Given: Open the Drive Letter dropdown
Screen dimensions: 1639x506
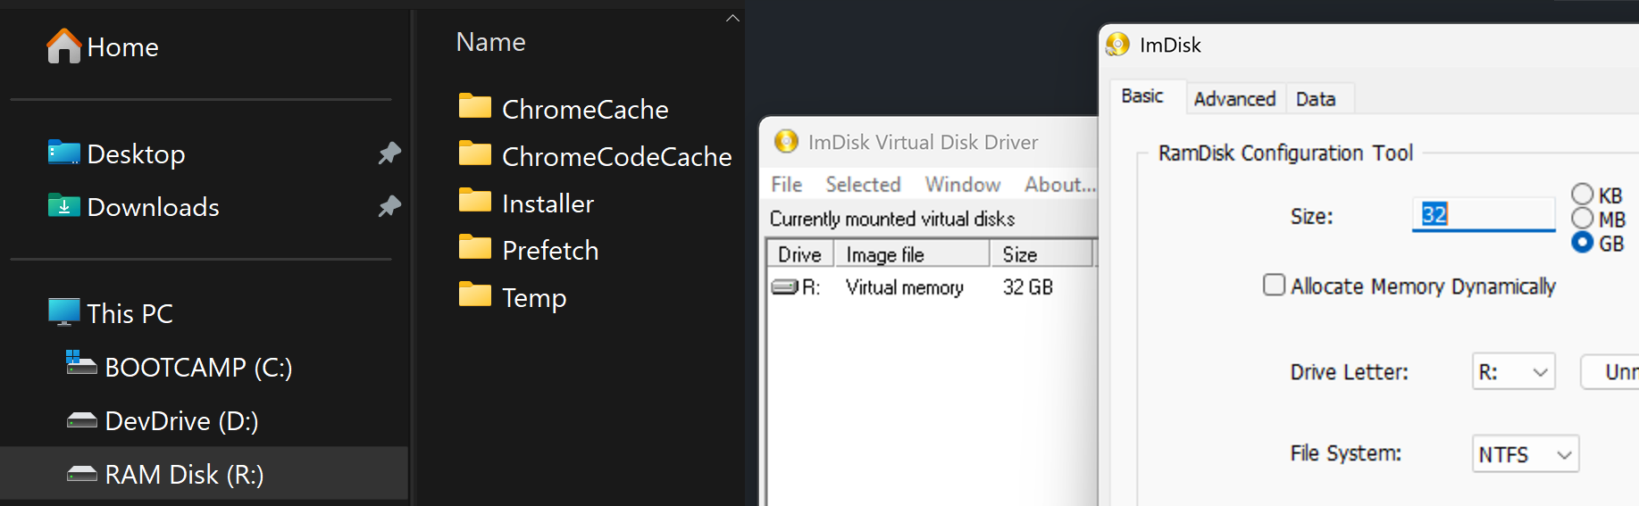Looking at the screenshot, I should pos(1513,371).
